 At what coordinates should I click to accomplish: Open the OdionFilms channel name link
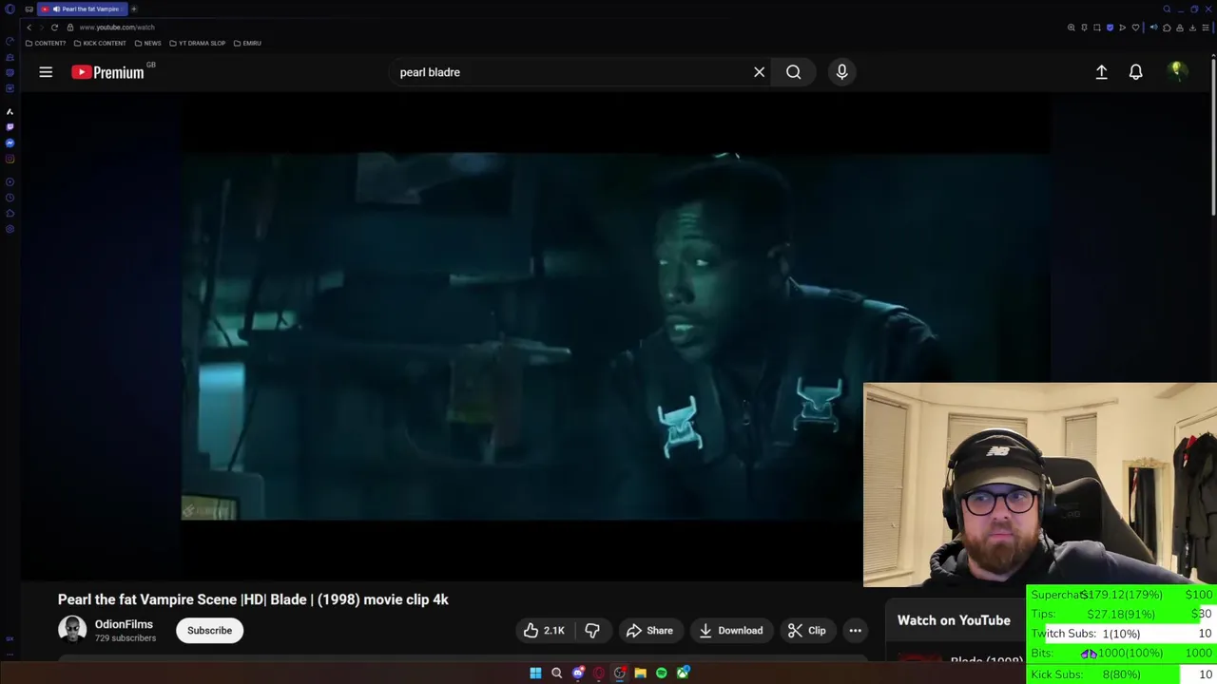(124, 624)
